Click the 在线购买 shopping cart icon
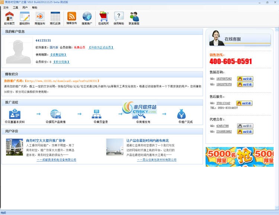 103,18
